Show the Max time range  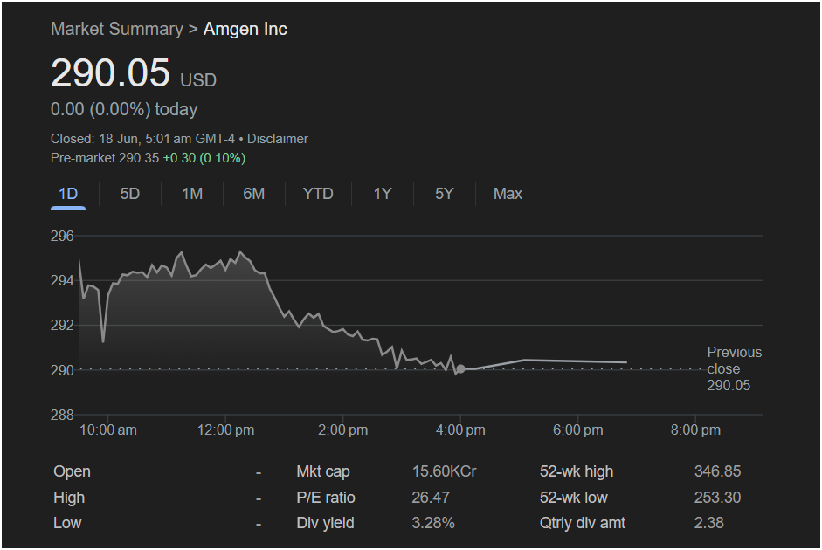click(508, 195)
